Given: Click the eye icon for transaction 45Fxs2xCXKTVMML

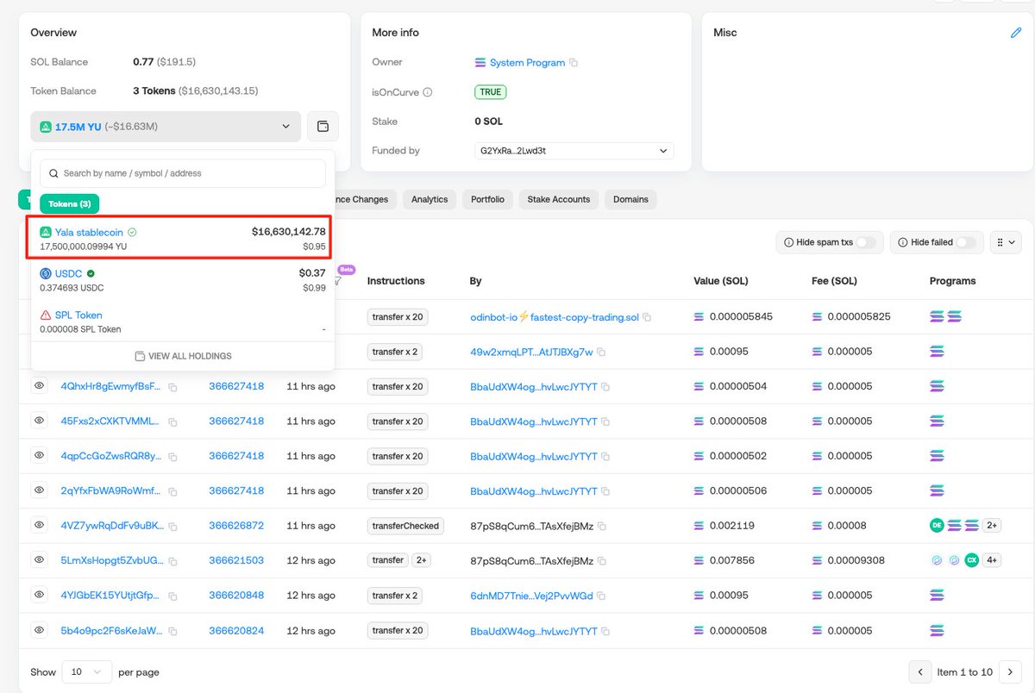Looking at the screenshot, I should pyautogui.click(x=39, y=421).
